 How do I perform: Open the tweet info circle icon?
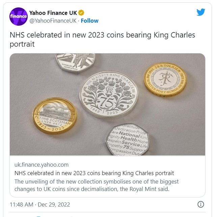[200, 204]
